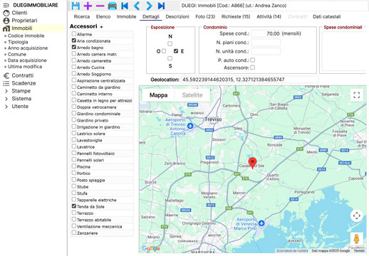
Task: Click N. piani cond. input field
Action: pos(266,43)
